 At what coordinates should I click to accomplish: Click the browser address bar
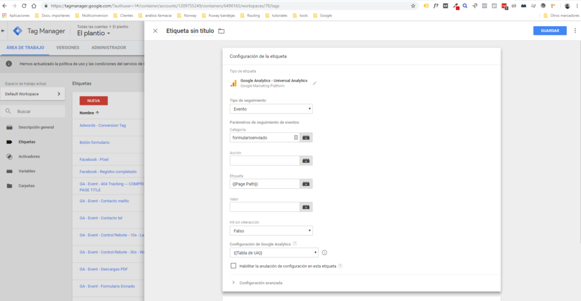pyautogui.click(x=226, y=6)
